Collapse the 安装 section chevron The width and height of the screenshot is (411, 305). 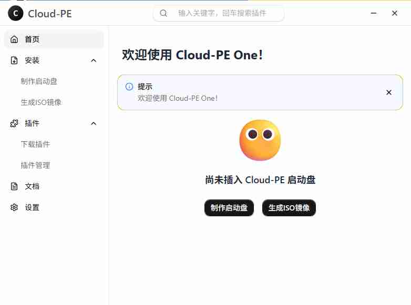click(94, 60)
